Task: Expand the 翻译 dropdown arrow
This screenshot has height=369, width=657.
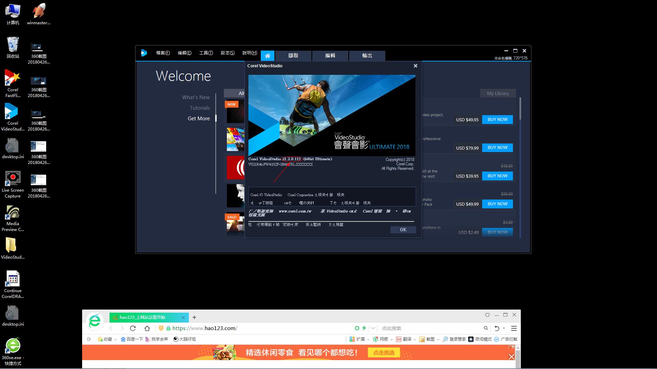Action: pos(415,340)
